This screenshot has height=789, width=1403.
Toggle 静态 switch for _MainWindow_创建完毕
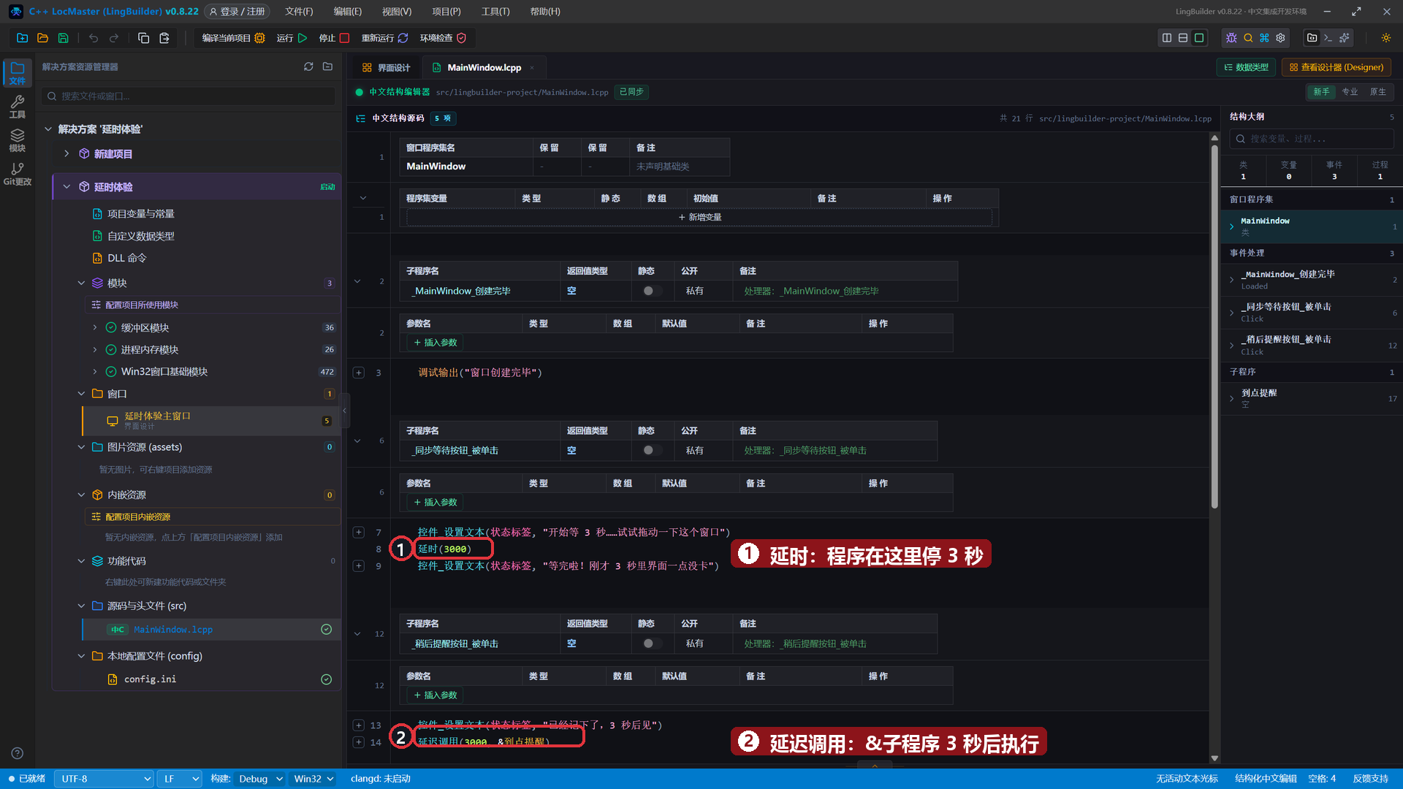point(652,291)
